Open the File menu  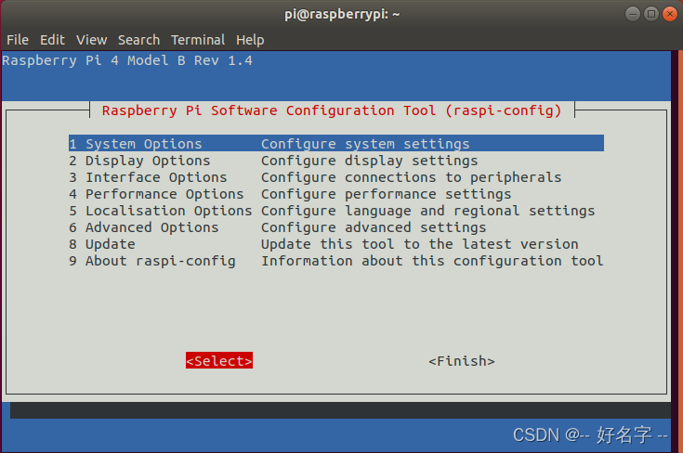[x=18, y=40]
